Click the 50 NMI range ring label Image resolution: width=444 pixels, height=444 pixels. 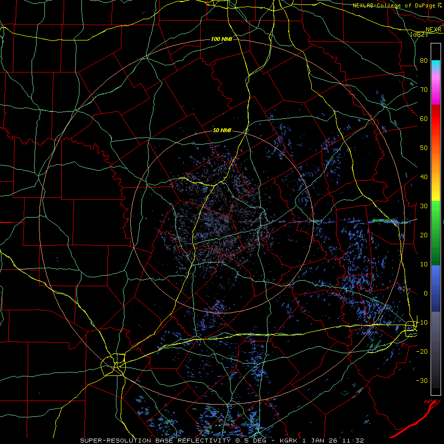222,131
